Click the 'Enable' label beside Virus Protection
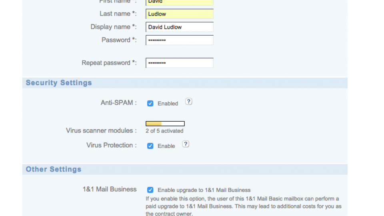Screen dimensions: 384x216 [166, 146]
